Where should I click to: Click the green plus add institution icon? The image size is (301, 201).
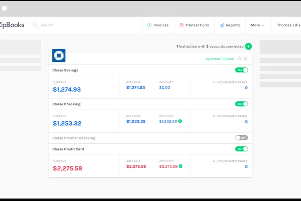tap(248, 46)
